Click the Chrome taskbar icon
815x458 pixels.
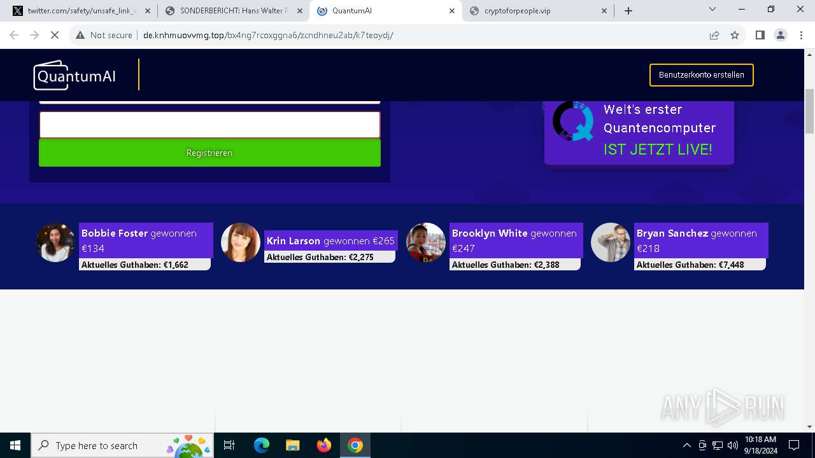click(x=355, y=445)
